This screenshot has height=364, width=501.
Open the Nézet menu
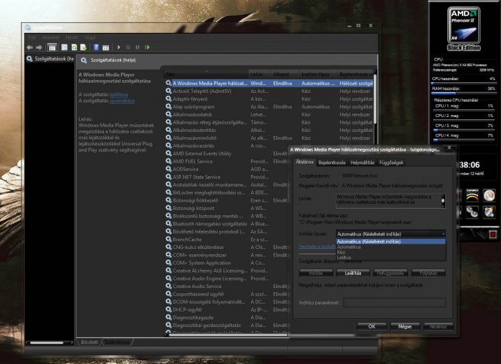71,38
